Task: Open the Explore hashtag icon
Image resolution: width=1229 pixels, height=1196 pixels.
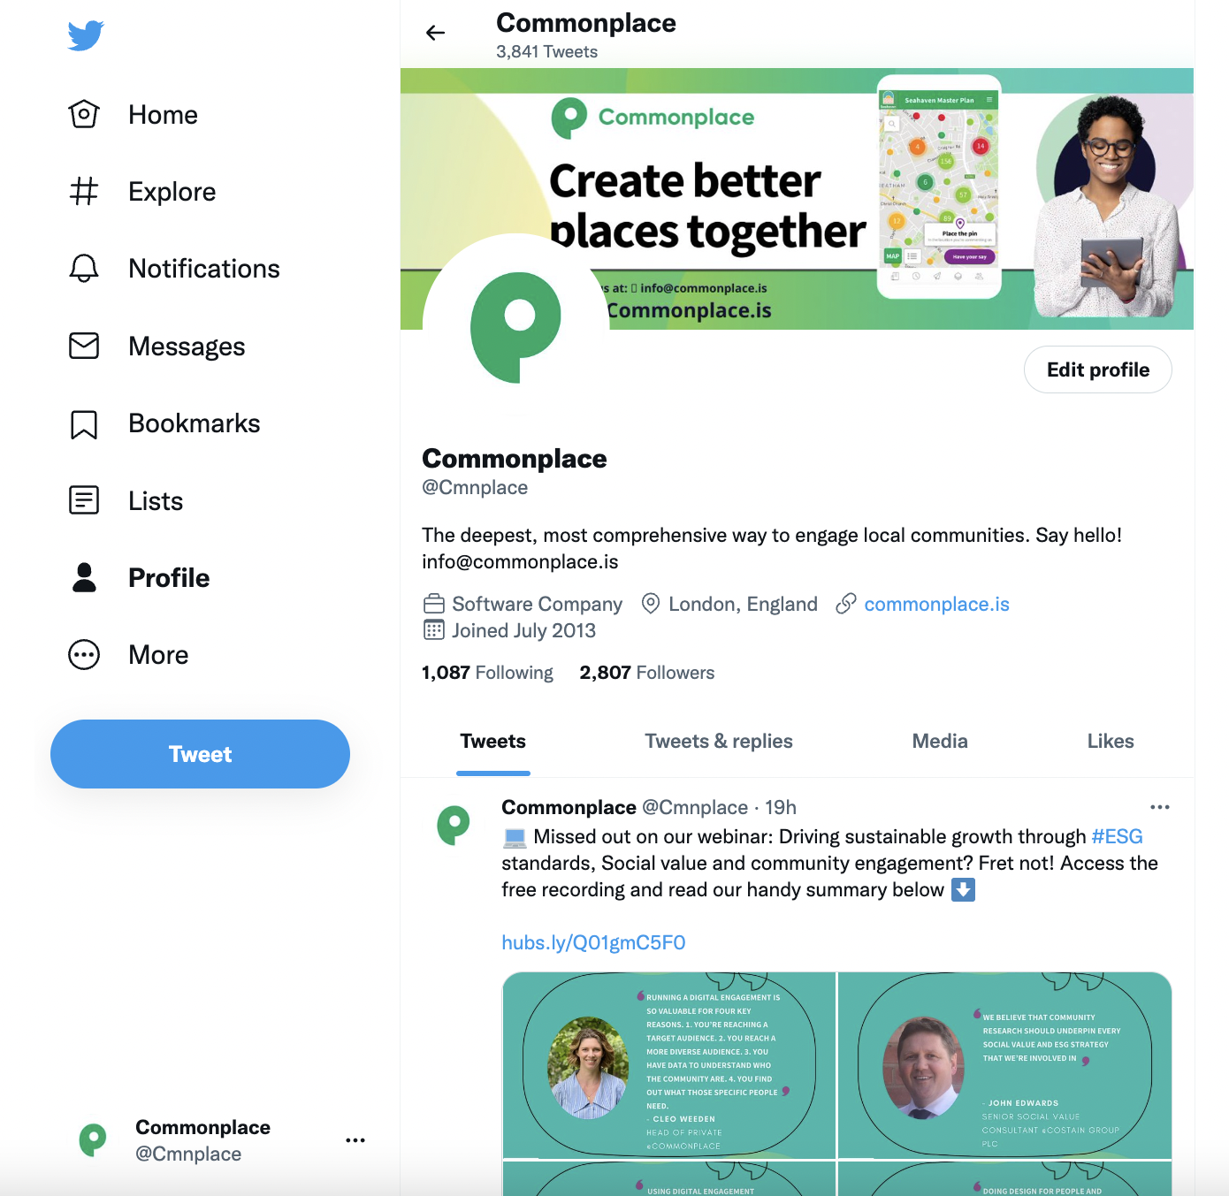Action: coord(84,191)
